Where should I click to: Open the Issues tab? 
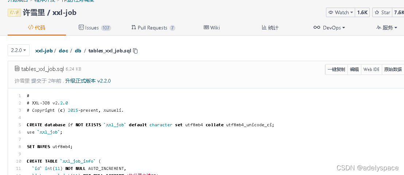click(94, 28)
